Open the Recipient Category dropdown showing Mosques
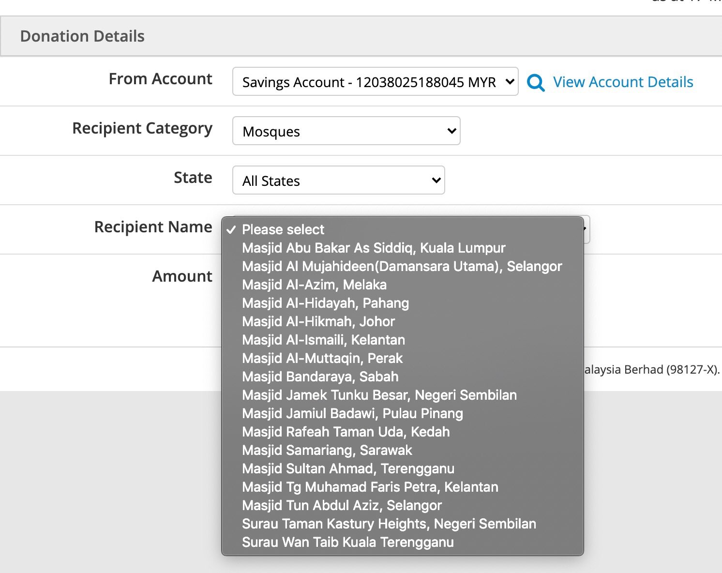This screenshot has height=573, width=722. pyautogui.click(x=346, y=131)
